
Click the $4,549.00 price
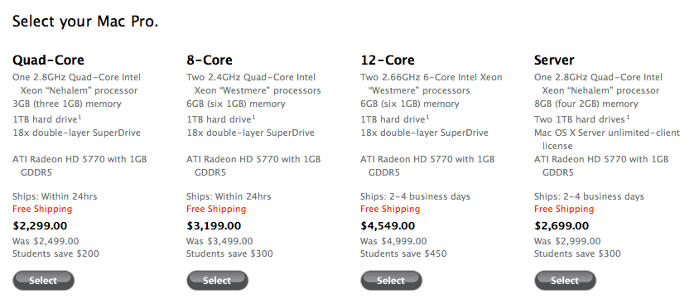click(x=388, y=225)
